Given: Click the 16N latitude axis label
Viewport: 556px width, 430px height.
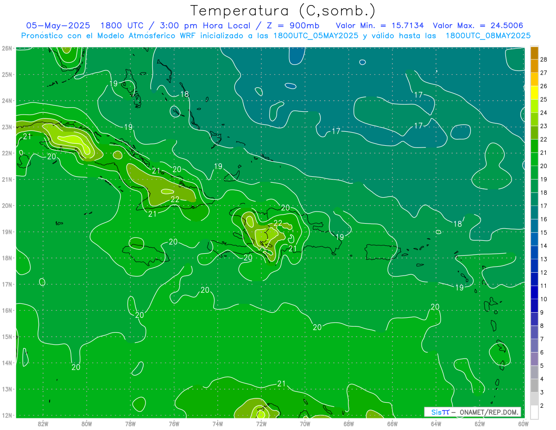Looking at the screenshot, I should [x=6, y=310].
